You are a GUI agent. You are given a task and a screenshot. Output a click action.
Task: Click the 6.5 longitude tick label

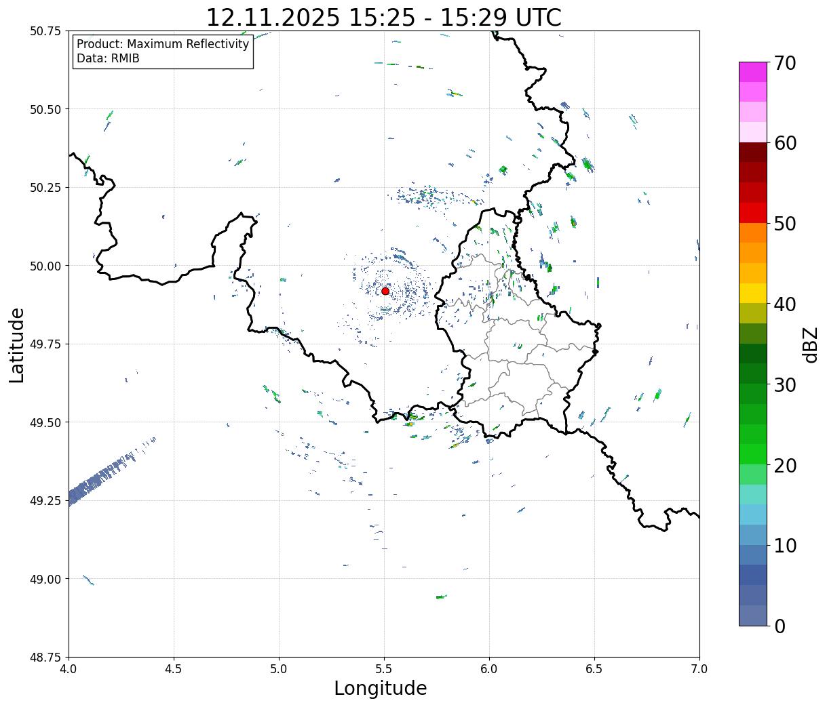click(x=594, y=668)
